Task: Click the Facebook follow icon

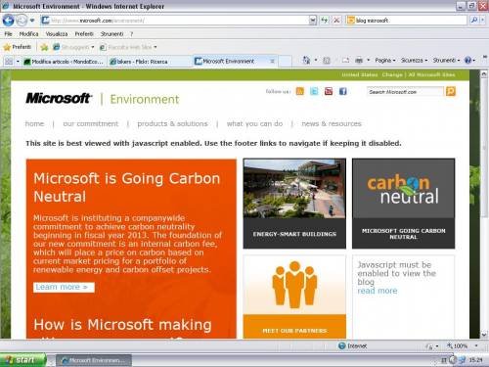Action: click(x=342, y=91)
